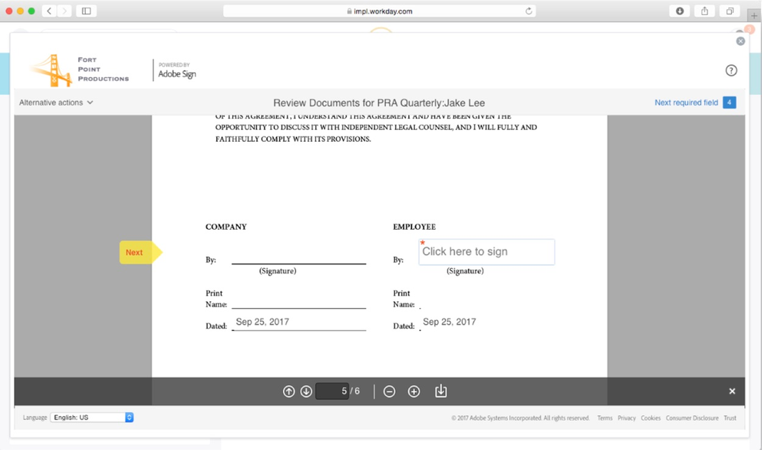The image size is (762, 450).
Task: Zoom in on the document
Action: point(414,391)
